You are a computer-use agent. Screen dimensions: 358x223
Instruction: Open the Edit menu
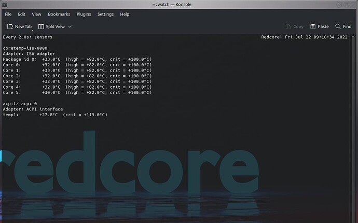click(21, 14)
